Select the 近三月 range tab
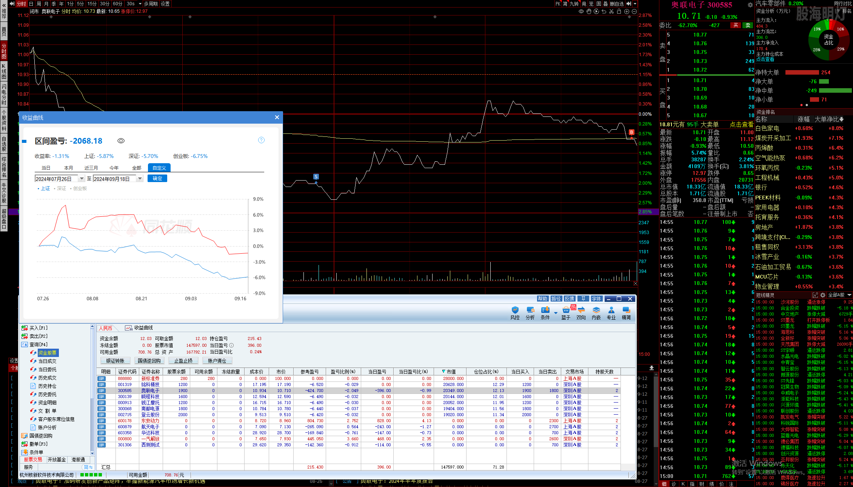The image size is (853, 487). pos(91,168)
